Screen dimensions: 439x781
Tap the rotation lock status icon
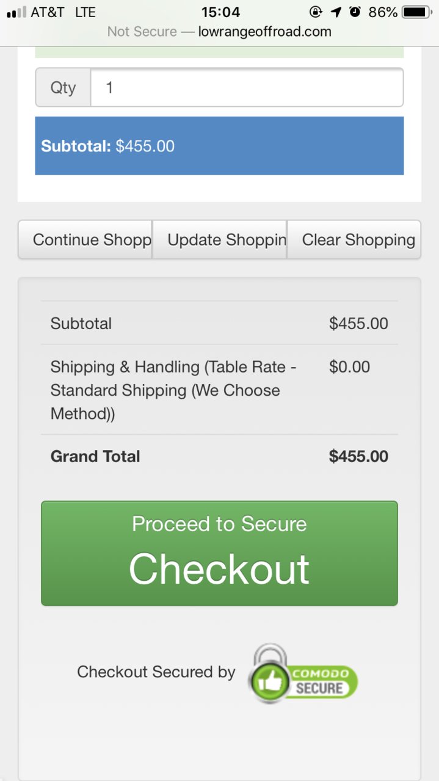(x=316, y=12)
